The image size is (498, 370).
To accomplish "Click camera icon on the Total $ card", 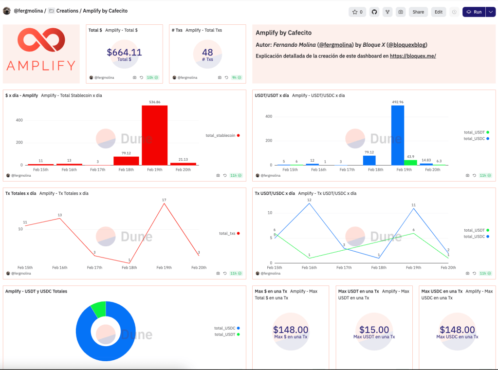I will (x=134, y=77).
